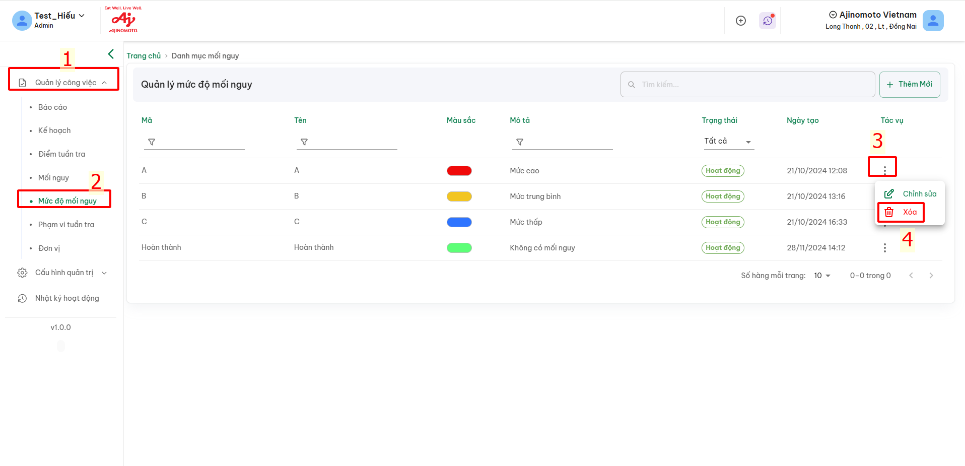Focus the Tên column filter input
Image resolution: width=965 pixels, height=466 pixels.
[347, 142]
